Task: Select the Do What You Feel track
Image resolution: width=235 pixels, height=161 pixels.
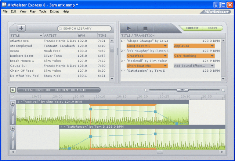Action: coord(59,76)
